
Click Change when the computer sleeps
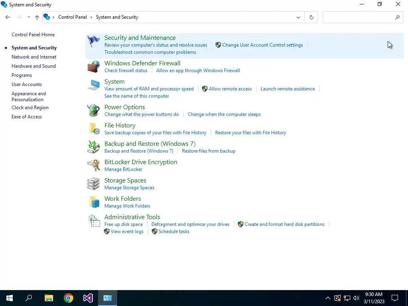[x=224, y=114]
